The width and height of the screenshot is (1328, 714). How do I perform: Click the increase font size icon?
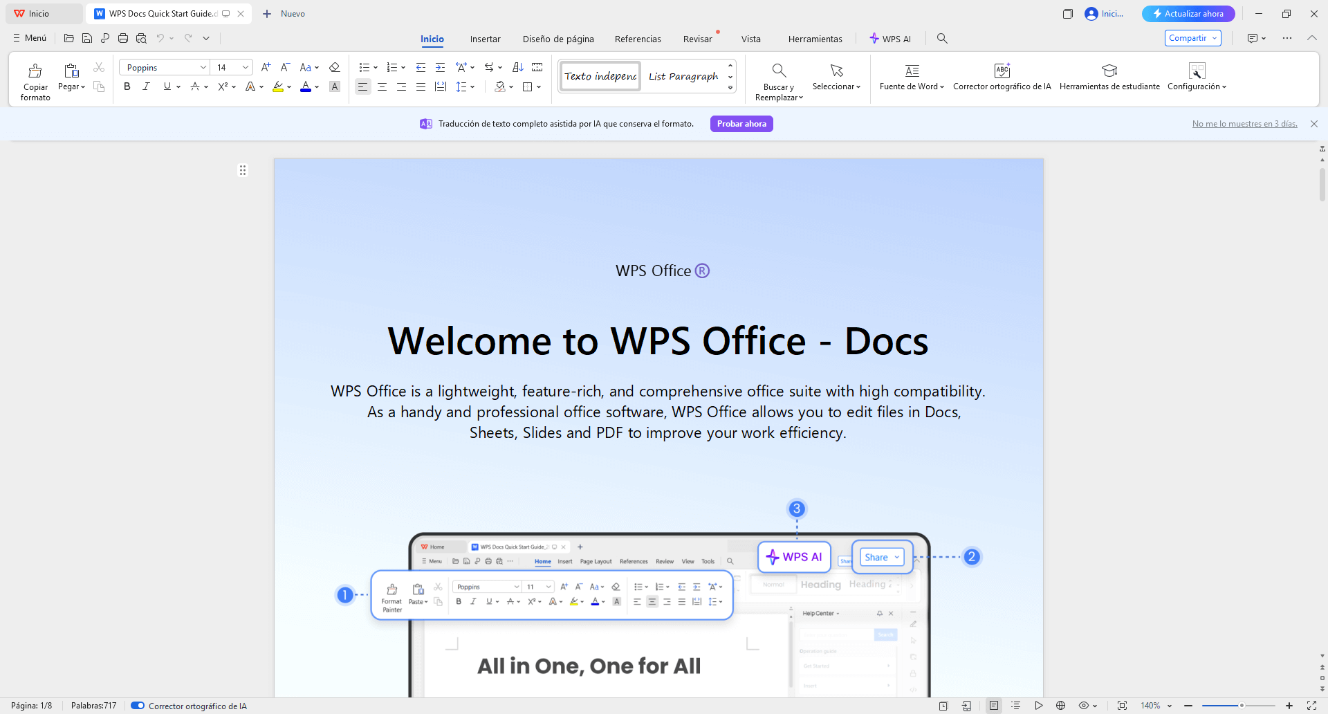coord(266,67)
